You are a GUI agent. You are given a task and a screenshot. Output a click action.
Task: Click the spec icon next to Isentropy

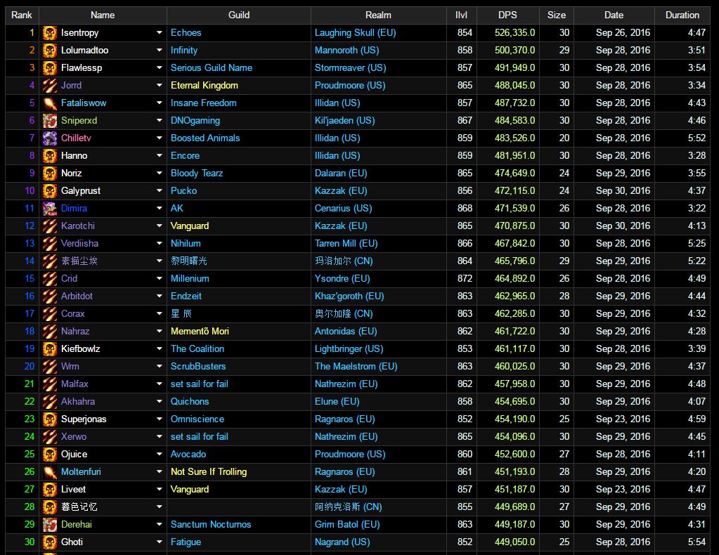[49, 32]
